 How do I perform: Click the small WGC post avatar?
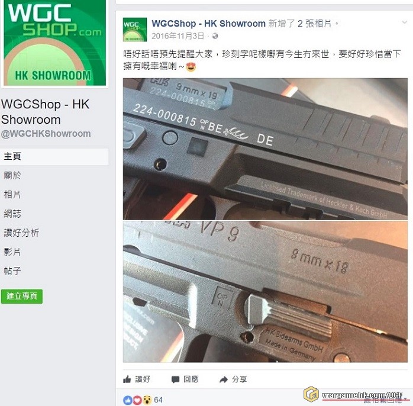135,30
